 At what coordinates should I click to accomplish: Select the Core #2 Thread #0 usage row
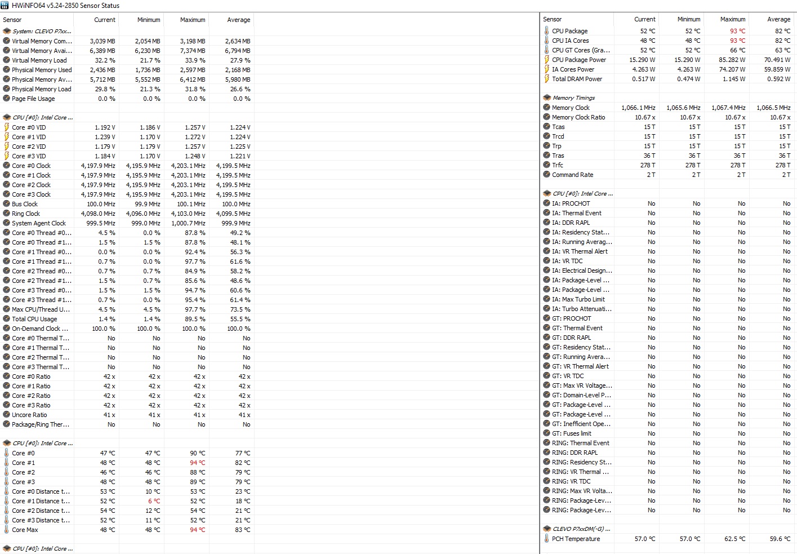[x=127, y=271]
